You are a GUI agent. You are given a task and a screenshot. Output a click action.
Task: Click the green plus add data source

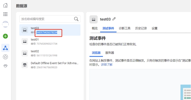click(5, 36)
